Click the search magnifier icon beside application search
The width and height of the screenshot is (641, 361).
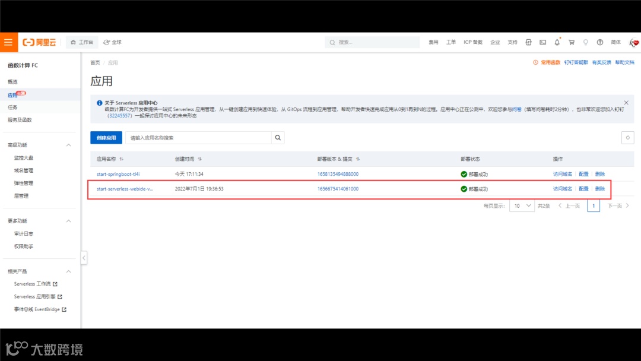tap(278, 137)
